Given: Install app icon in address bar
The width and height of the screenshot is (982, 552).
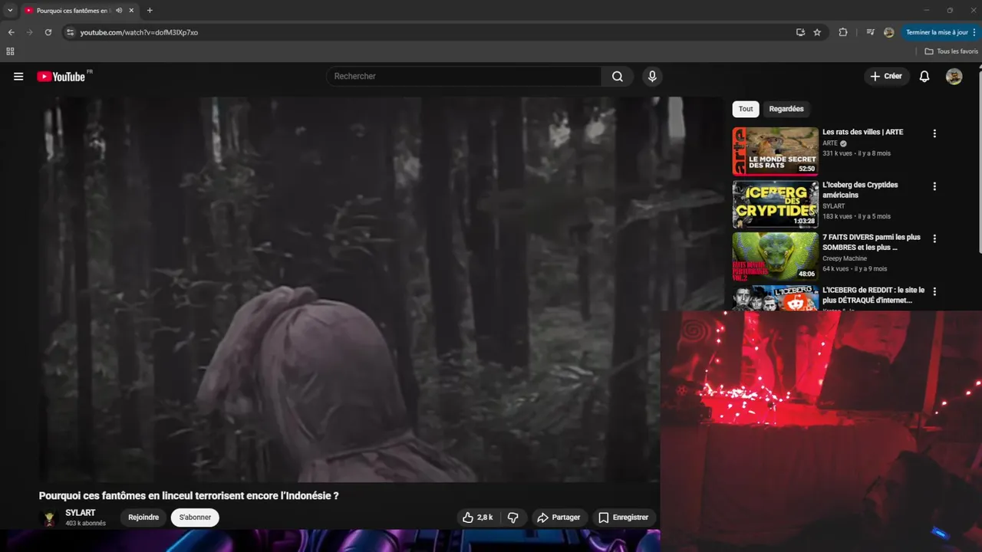Looking at the screenshot, I should [x=800, y=32].
